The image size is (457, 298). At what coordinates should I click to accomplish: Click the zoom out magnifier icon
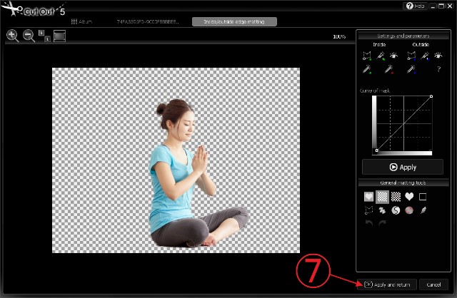point(29,36)
